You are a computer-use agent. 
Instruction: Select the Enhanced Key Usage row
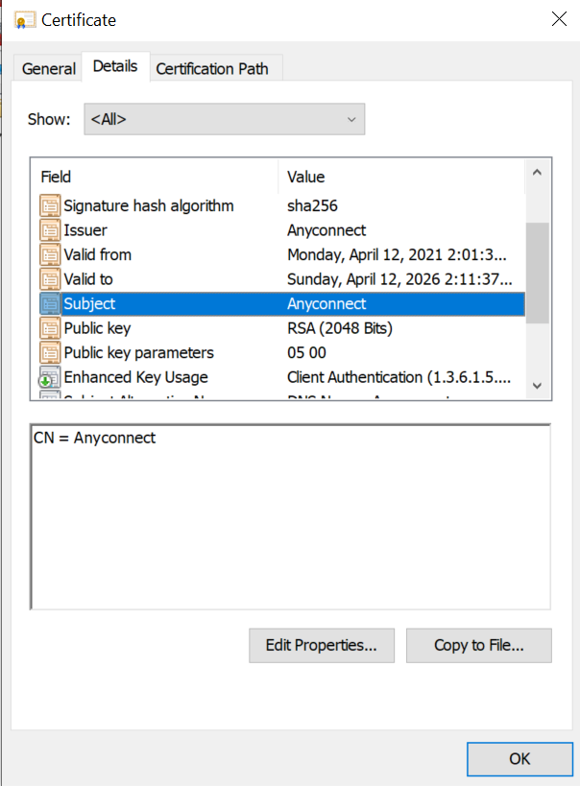tap(282, 377)
